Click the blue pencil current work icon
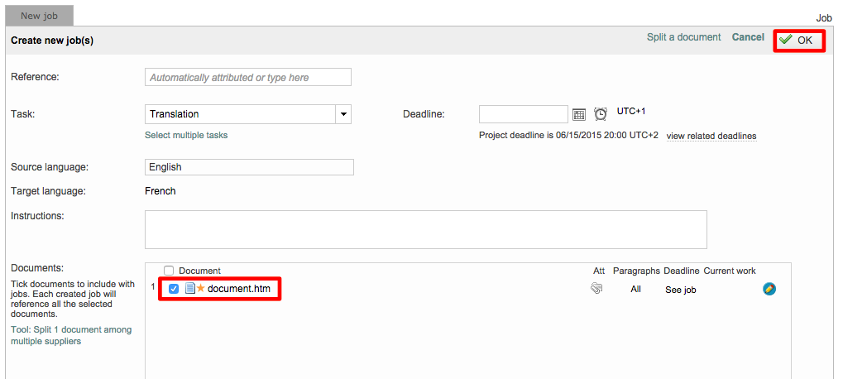843x379 pixels. (x=769, y=289)
